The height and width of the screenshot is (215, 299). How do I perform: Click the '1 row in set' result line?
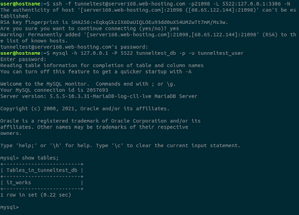pos(36,195)
